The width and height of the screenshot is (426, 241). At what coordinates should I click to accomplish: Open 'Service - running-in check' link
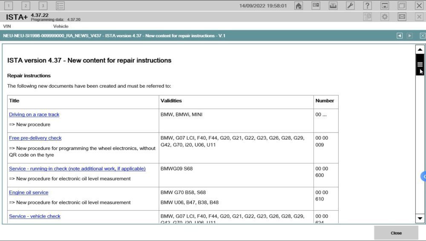pos(77,169)
